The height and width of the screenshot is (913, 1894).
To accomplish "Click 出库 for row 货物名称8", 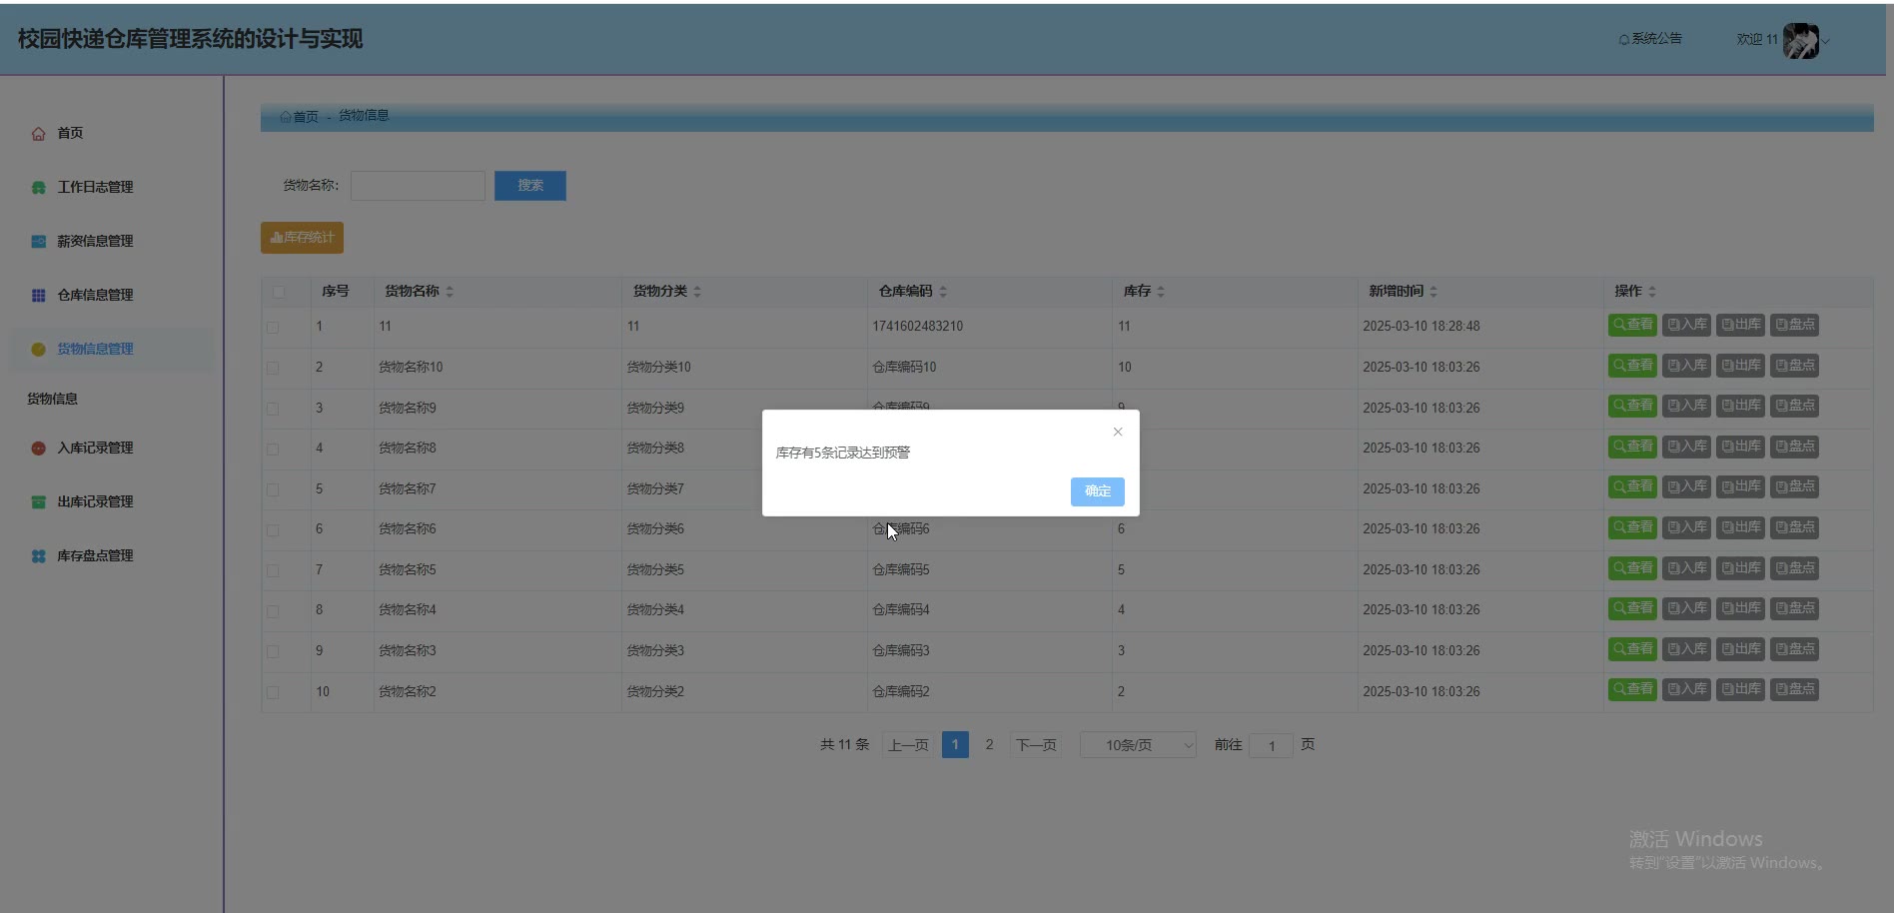I will point(1740,447).
